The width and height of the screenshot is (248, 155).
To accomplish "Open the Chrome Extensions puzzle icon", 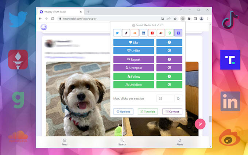I will coord(189,19).
